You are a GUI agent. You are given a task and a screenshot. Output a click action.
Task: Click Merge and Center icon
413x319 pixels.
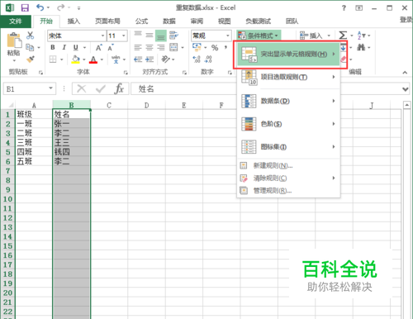[x=173, y=47]
